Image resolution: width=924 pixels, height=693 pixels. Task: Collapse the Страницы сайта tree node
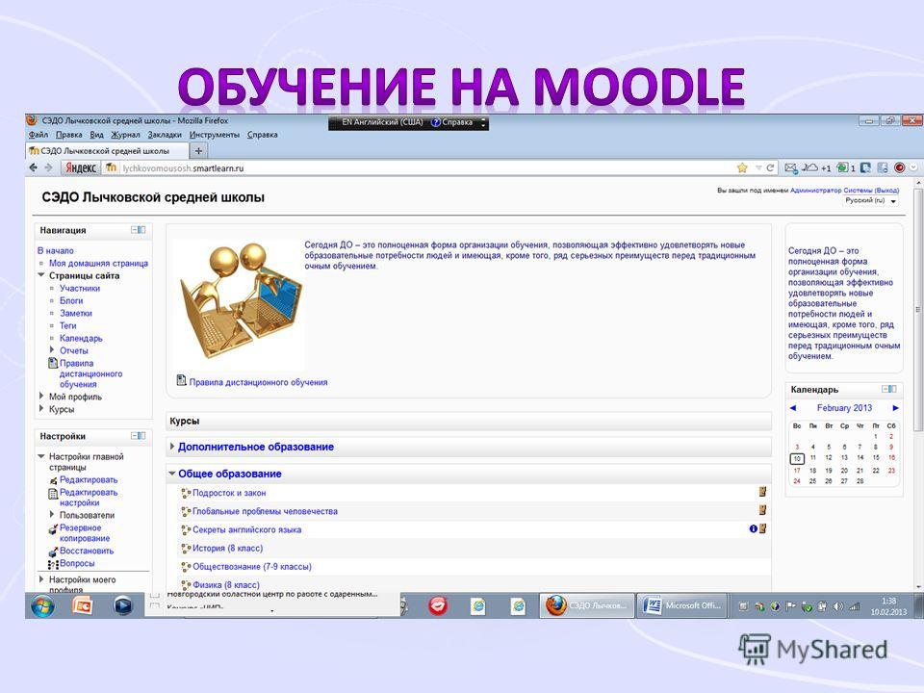[41, 275]
